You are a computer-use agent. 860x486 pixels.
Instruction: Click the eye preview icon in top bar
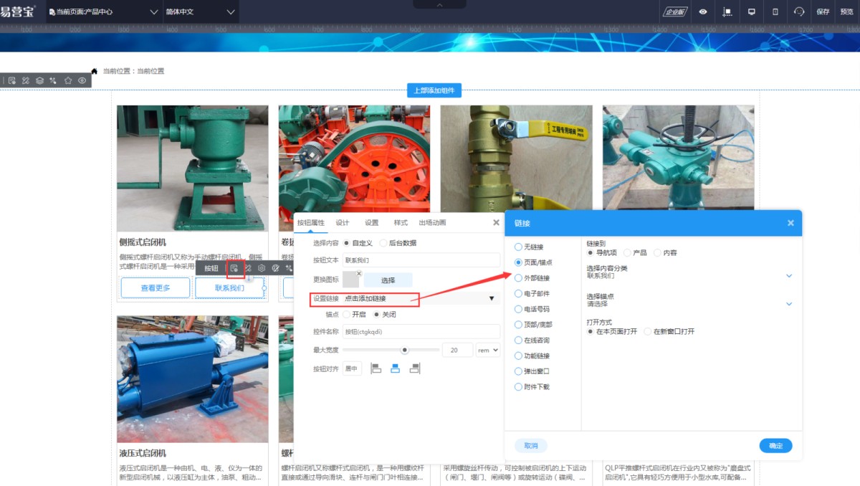tap(703, 11)
